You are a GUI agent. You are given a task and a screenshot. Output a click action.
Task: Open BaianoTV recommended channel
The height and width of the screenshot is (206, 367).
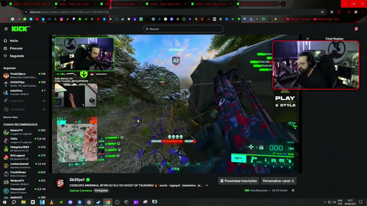[24, 132]
